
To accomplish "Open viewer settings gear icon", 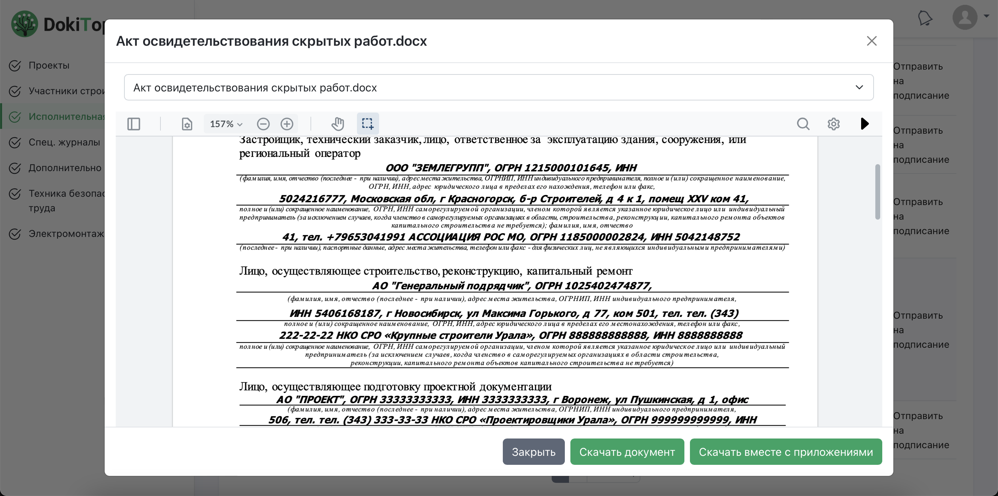I will tap(833, 124).
